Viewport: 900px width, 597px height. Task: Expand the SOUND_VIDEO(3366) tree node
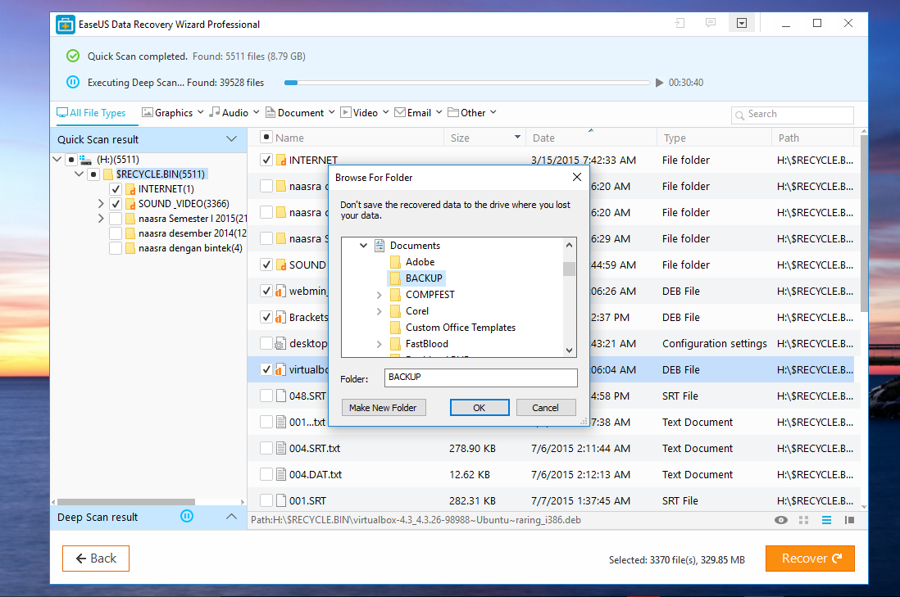101,204
